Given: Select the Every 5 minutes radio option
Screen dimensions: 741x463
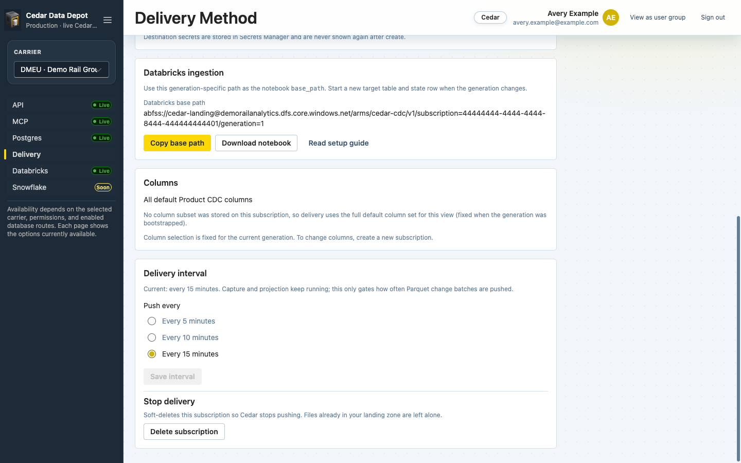Looking at the screenshot, I should pos(152,321).
